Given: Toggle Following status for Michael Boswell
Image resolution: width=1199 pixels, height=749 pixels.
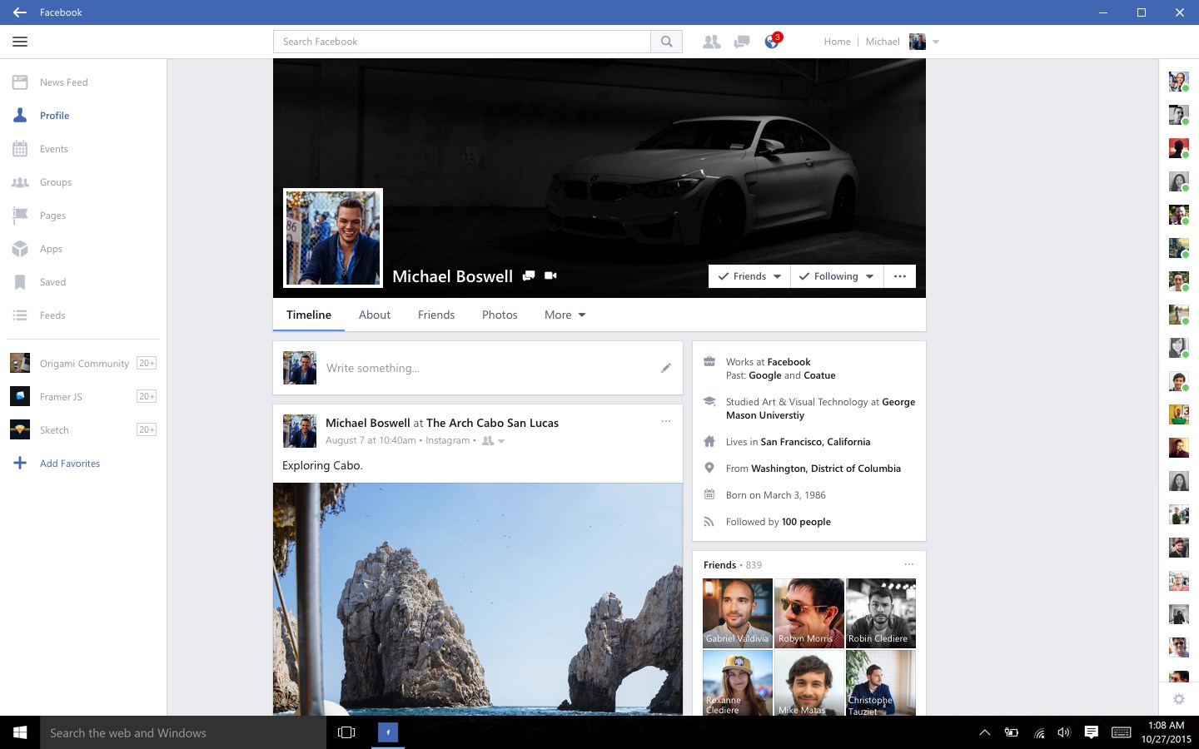Looking at the screenshot, I should click(x=835, y=275).
